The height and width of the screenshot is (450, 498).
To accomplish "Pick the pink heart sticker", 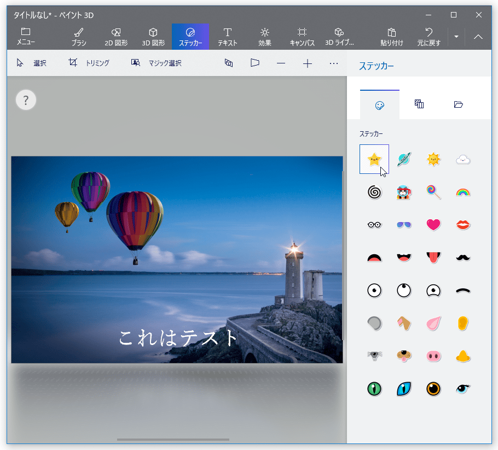I will tap(433, 225).
